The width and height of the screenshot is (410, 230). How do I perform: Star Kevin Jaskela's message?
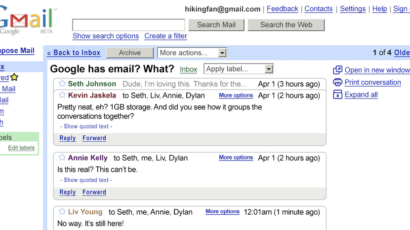point(62,95)
